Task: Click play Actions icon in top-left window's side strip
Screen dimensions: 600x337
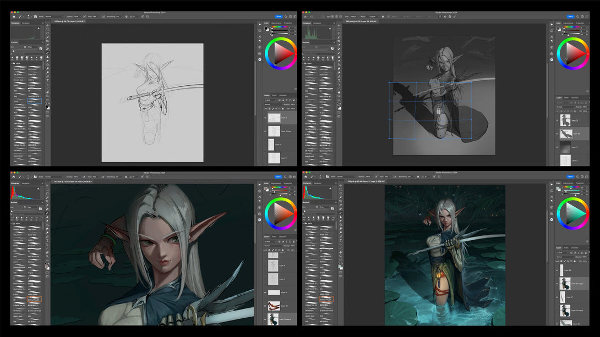Action: (x=260, y=24)
